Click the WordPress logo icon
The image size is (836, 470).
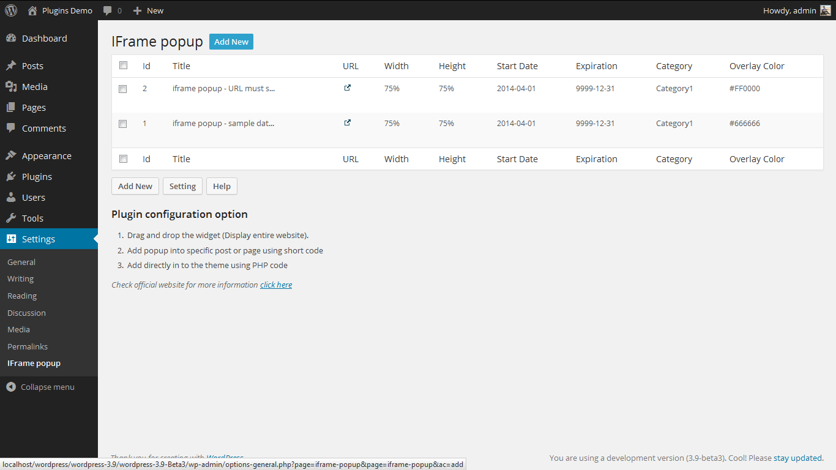coord(11,10)
